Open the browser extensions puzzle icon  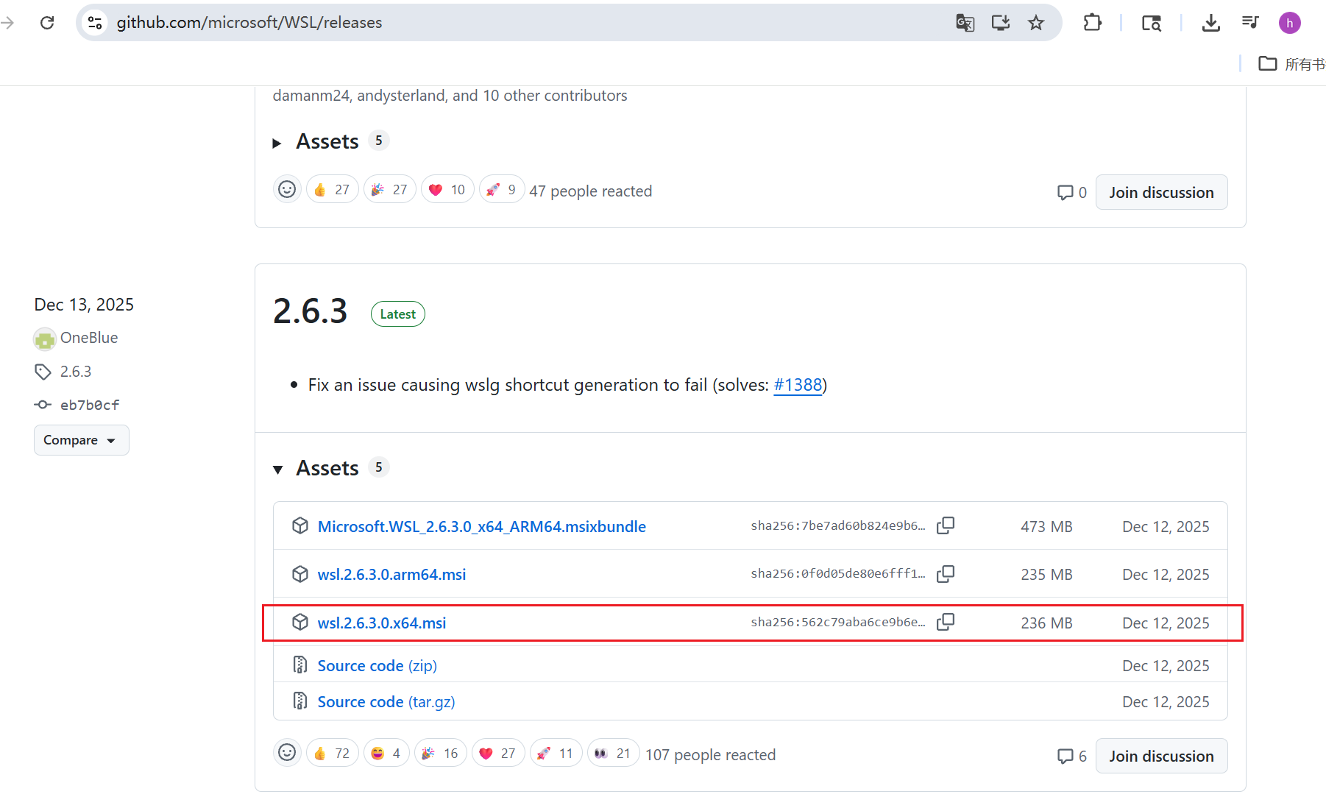coord(1093,23)
